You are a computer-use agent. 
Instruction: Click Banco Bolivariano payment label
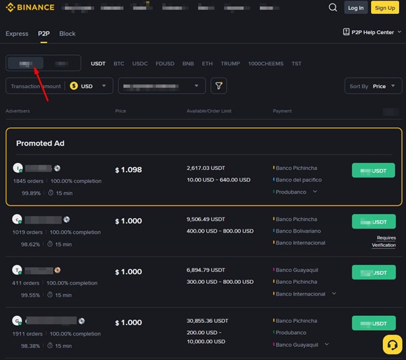(x=298, y=231)
